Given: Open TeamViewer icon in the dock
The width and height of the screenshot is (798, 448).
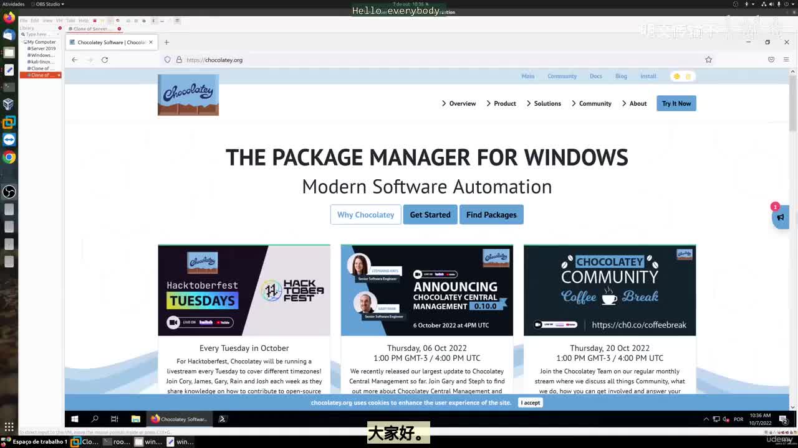Looking at the screenshot, I should [x=9, y=139].
